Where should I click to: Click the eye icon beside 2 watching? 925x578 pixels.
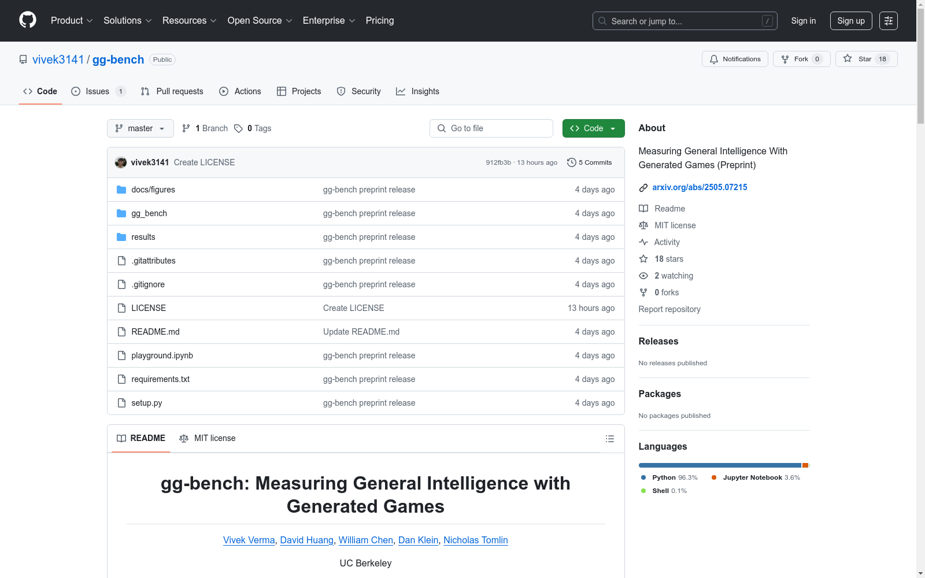pyautogui.click(x=643, y=276)
